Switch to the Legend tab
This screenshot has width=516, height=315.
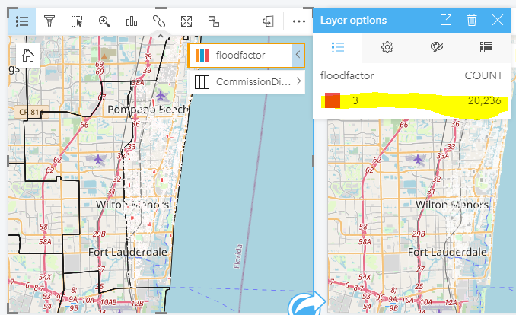338,47
